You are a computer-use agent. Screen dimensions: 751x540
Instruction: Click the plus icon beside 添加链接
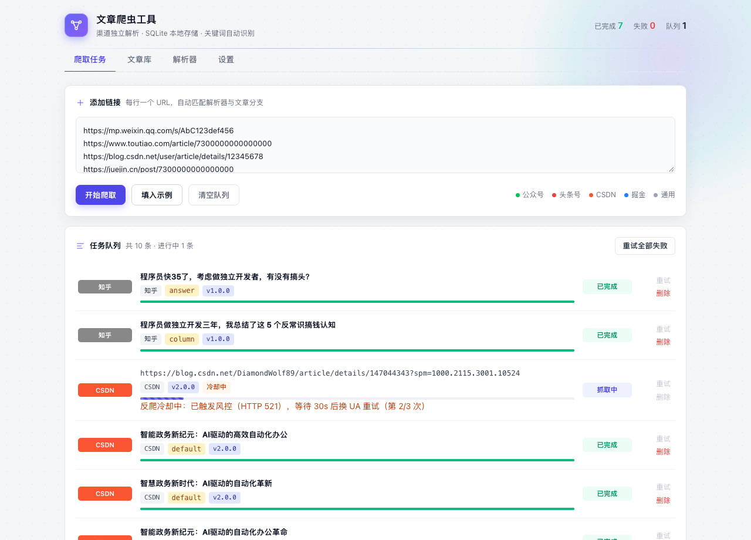(80, 103)
